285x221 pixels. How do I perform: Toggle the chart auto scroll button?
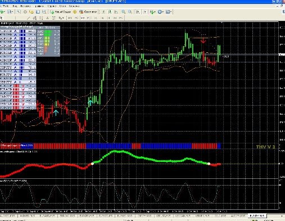point(138,12)
